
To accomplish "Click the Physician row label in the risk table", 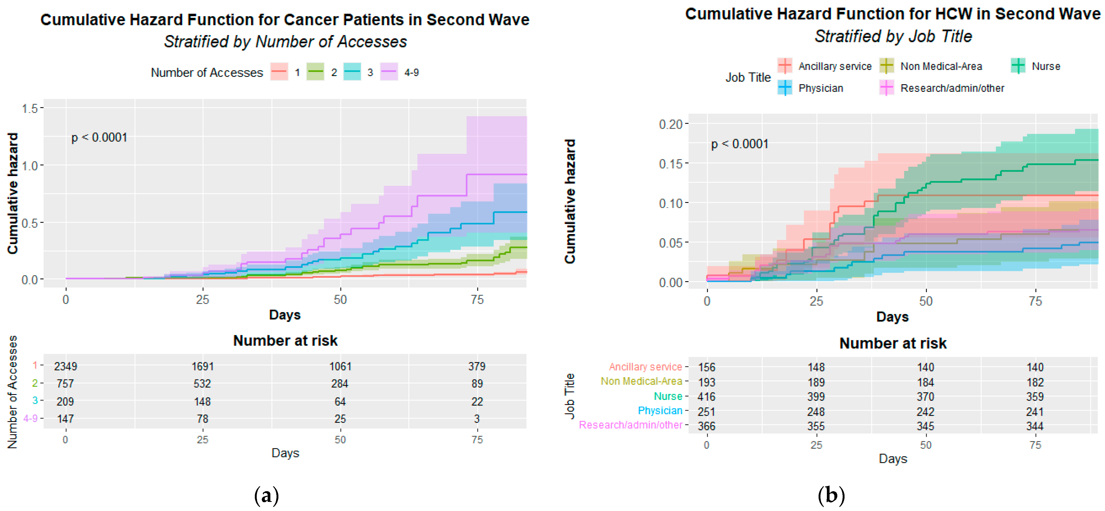I will (x=660, y=411).
